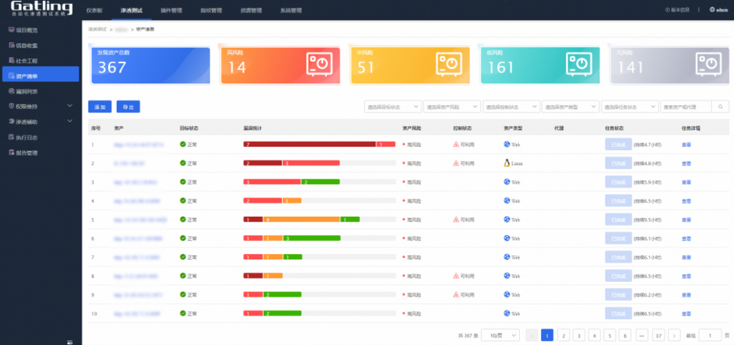The width and height of the screenshot is (734, 345).
Task: Click the 版本信息 info icon in header
Action: [667, 10]
